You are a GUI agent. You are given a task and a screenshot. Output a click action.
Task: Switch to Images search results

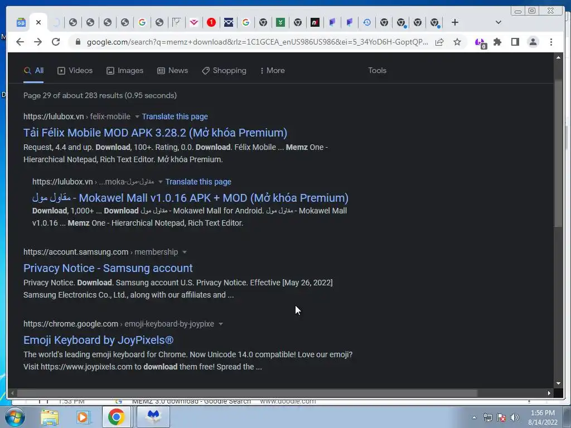click(125, 71)
